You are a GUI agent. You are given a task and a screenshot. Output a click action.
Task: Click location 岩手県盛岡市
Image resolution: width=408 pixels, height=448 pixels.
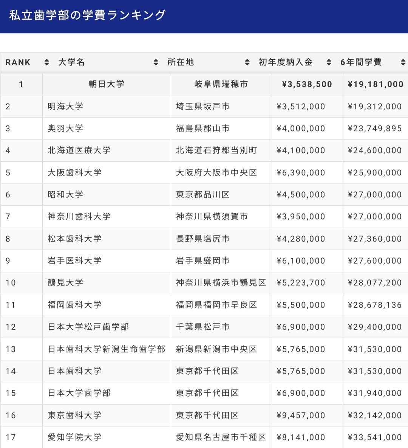coord(203,260)
